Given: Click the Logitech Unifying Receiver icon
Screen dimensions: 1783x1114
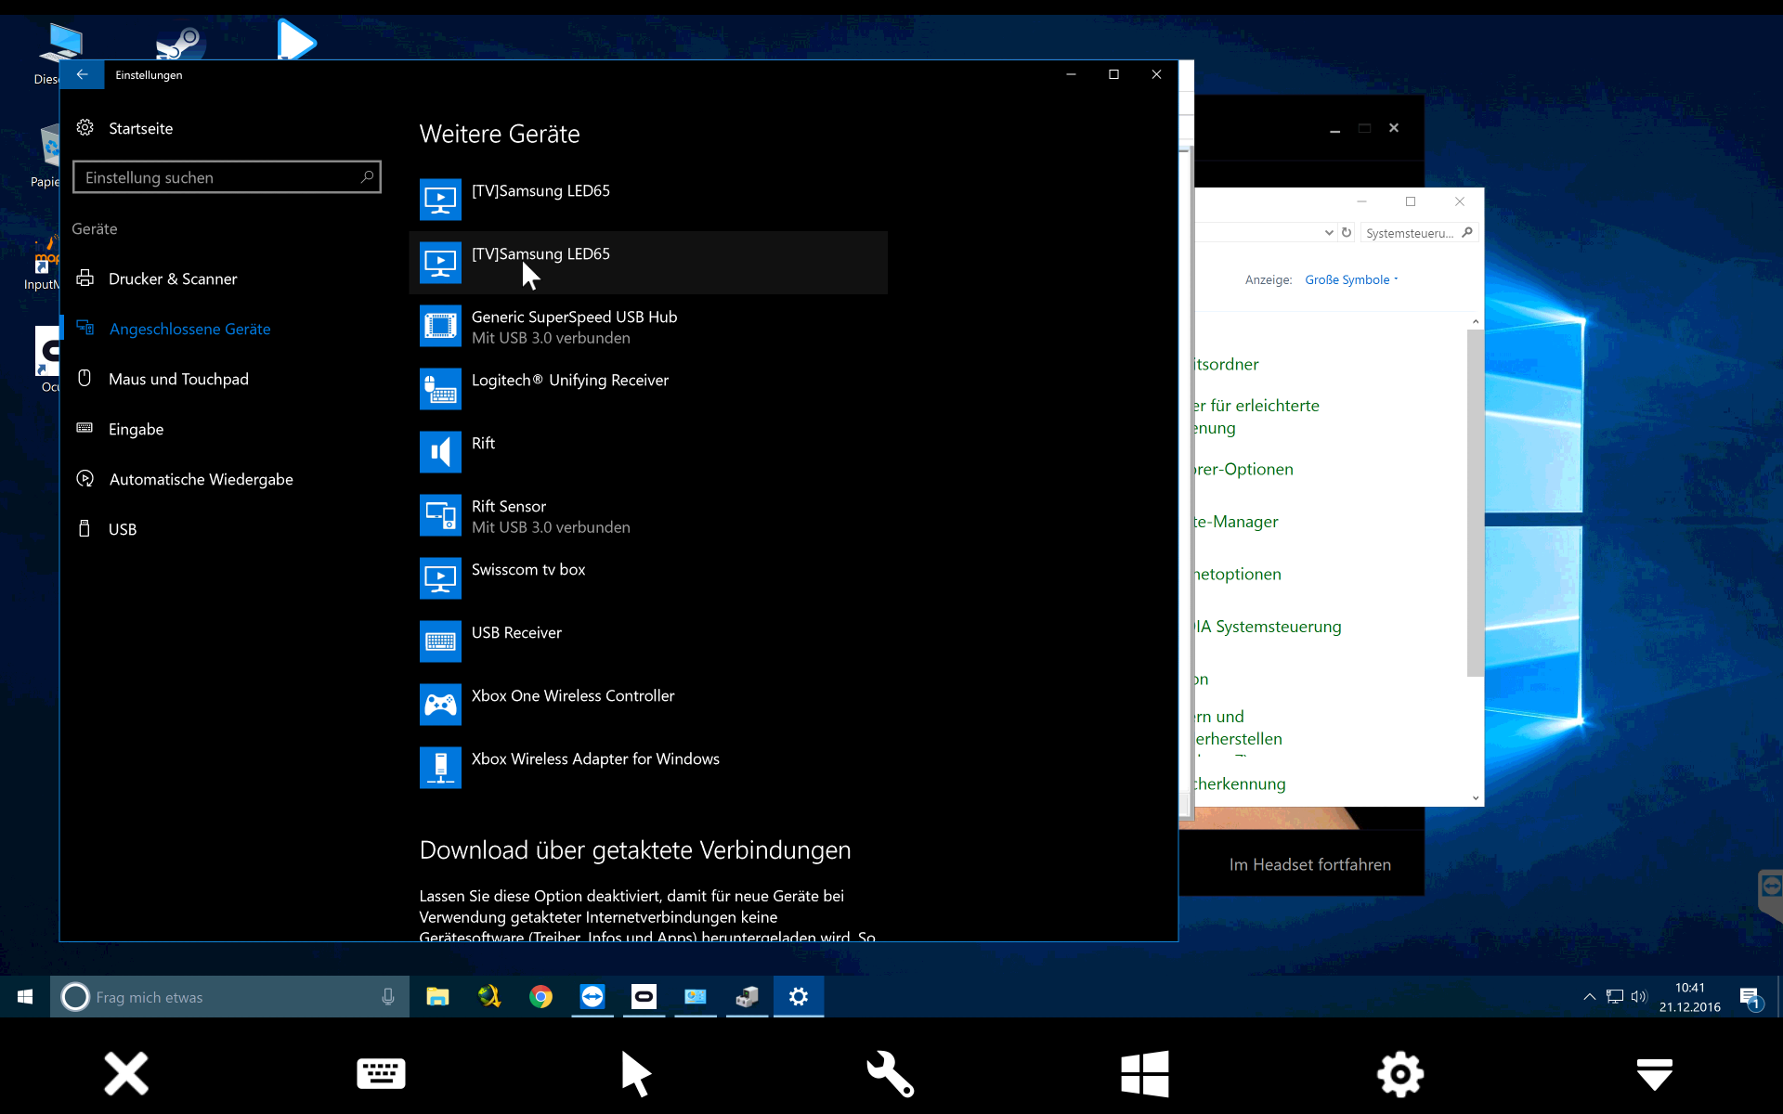Looking at the screenshot, I should (440, 389).
